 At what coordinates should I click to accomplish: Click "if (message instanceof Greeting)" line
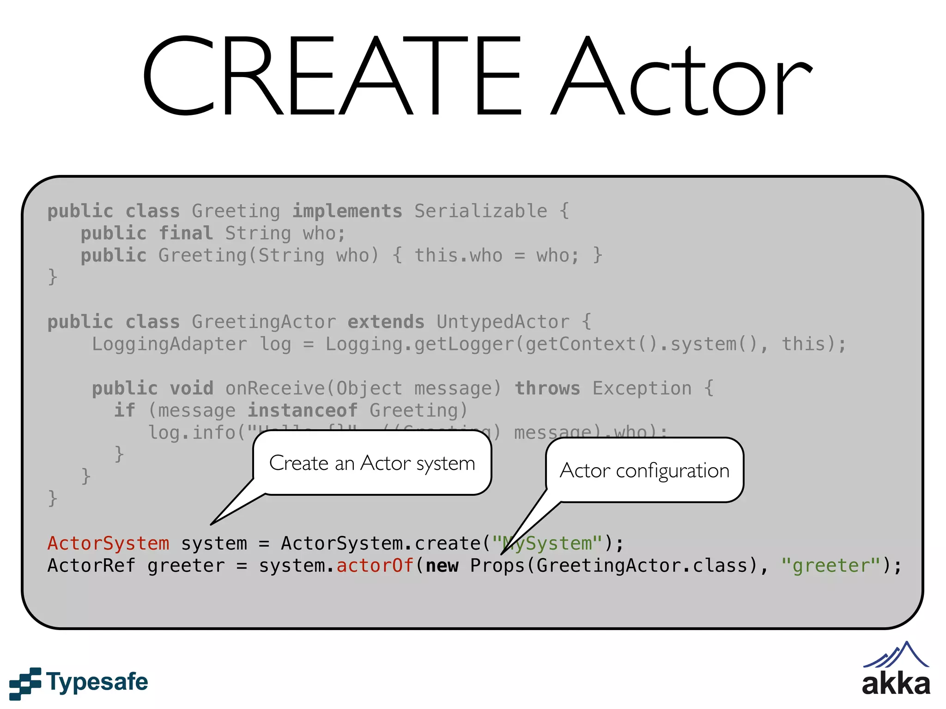pyautogui.click(x=291, y=410)
